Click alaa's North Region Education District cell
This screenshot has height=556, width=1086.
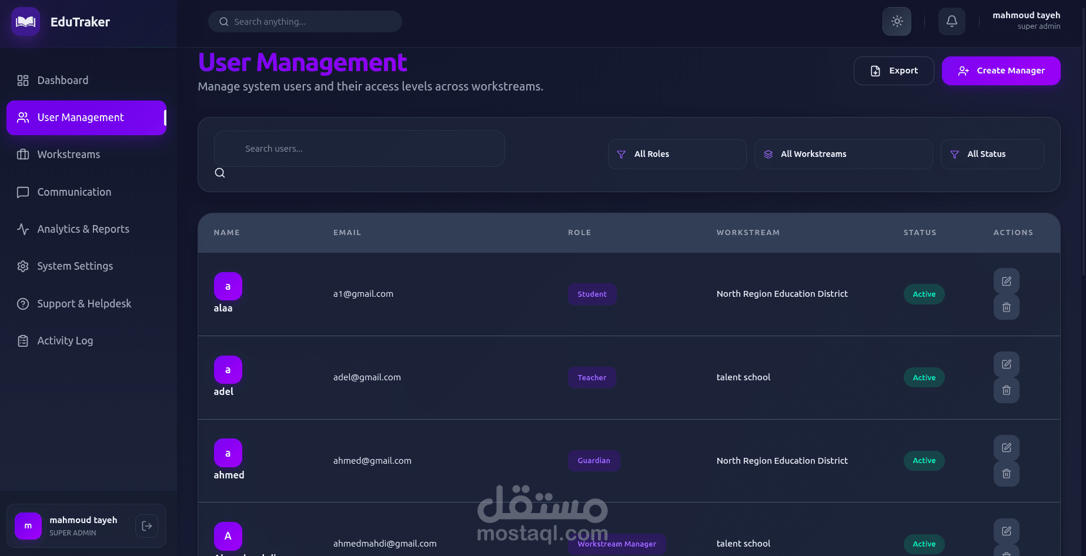pyautogui.click(x=782, y=294)
